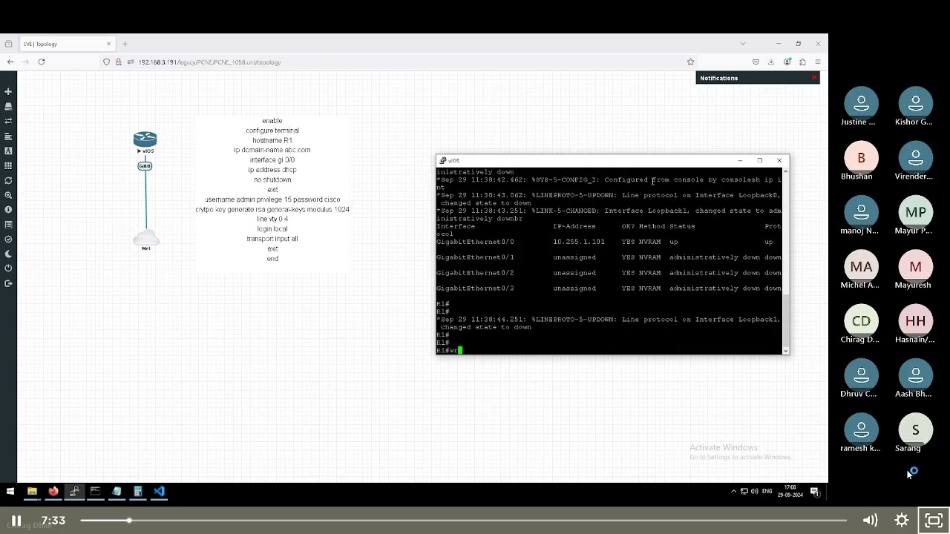Open the taskbar clock and date
Screen dimensions: 950x534
click(790, 491)
